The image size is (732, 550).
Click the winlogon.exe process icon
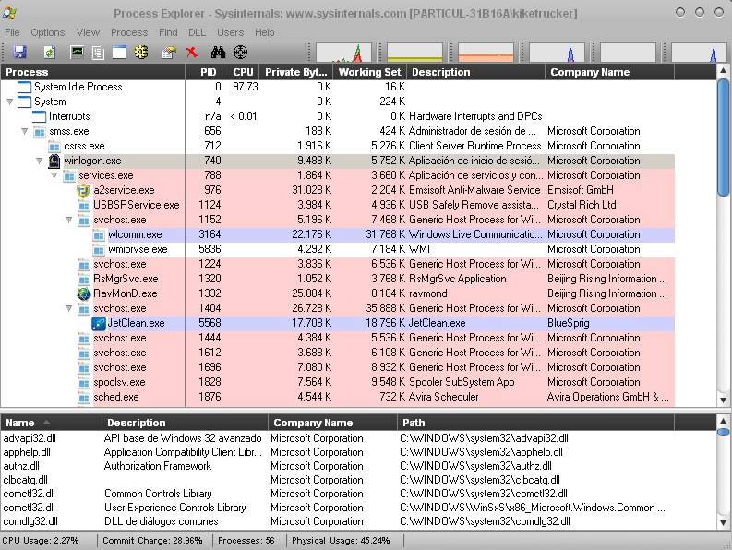pyautogui.click(x=54, y=161)
